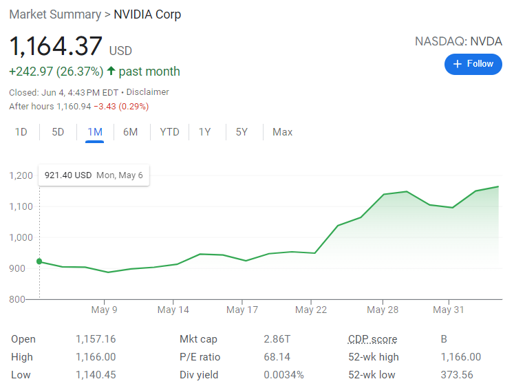Click the NVIDIA Corp title
This screenshot has height=388, width=525.
(x=147, y=14)
